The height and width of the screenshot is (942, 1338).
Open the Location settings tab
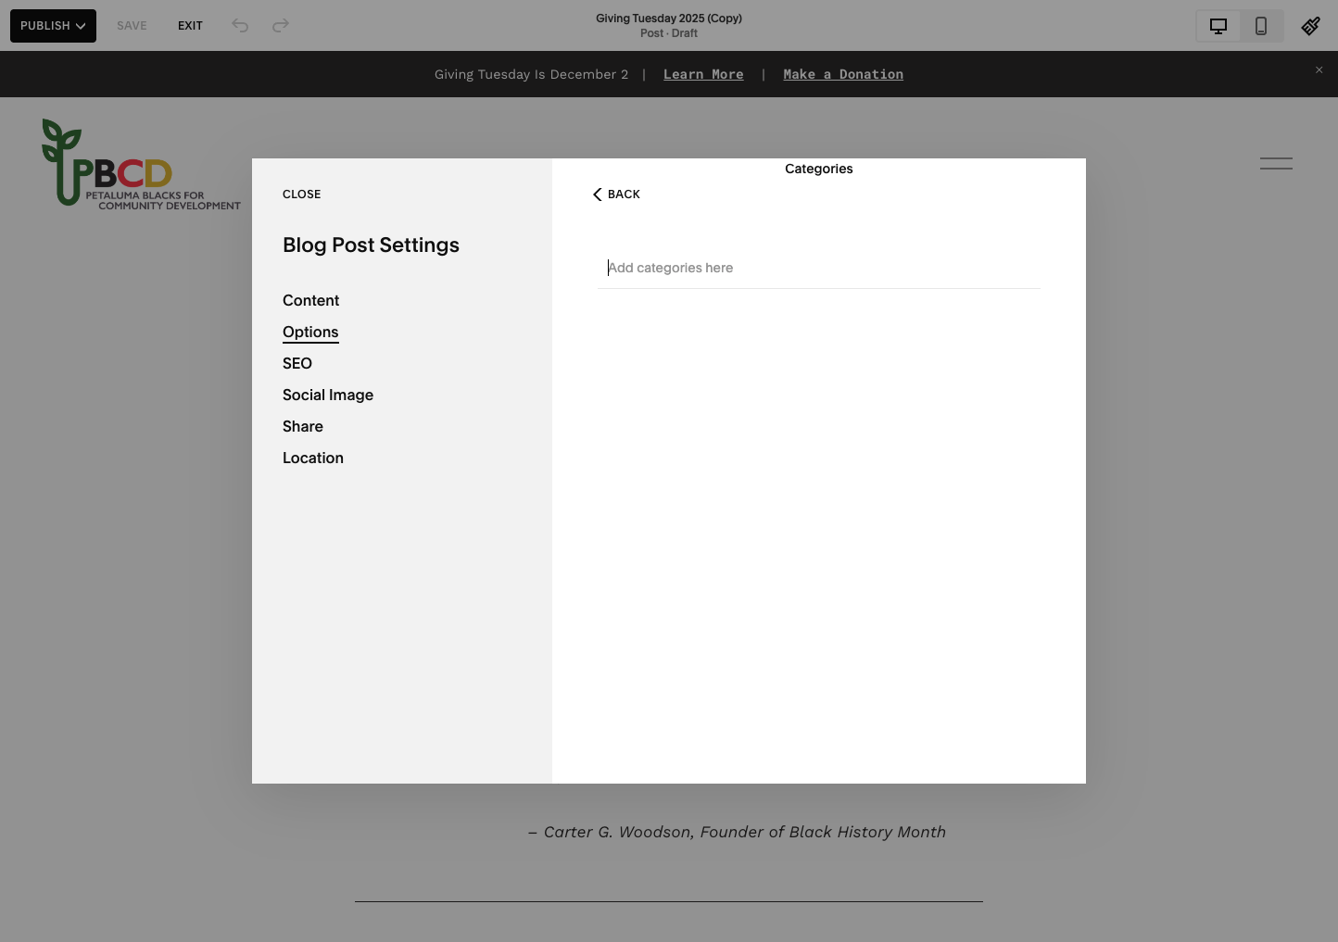point(313,458)
